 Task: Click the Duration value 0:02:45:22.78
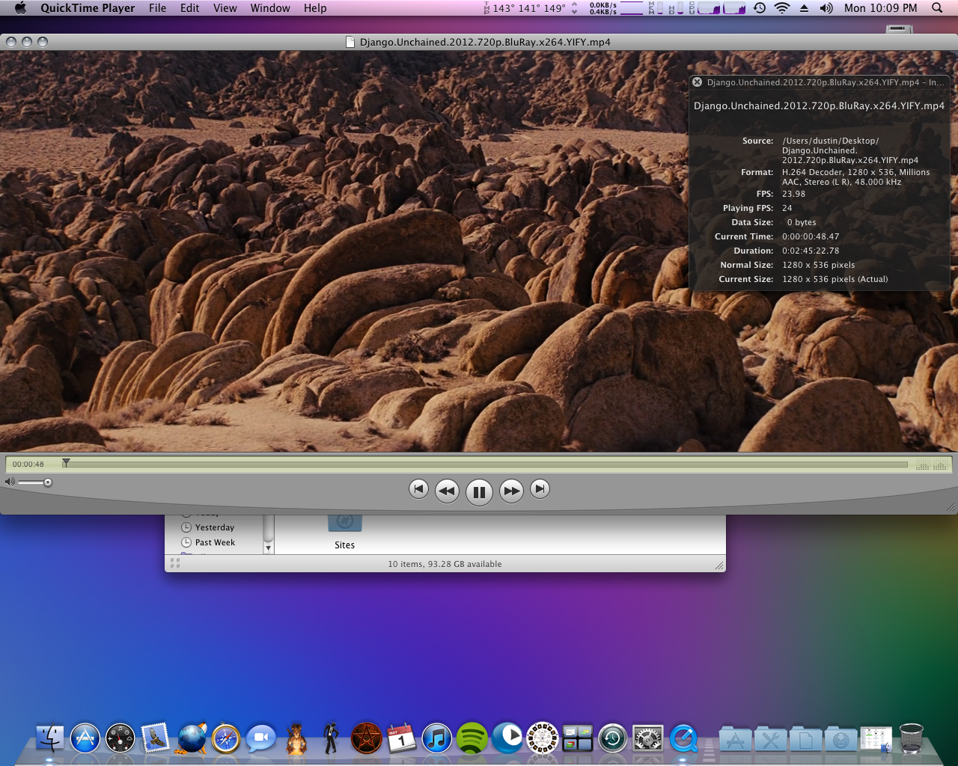point(811,251)
